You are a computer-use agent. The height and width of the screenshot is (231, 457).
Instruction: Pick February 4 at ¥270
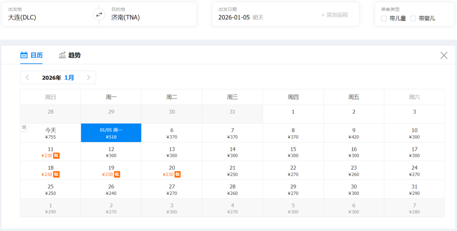(232, 208)
